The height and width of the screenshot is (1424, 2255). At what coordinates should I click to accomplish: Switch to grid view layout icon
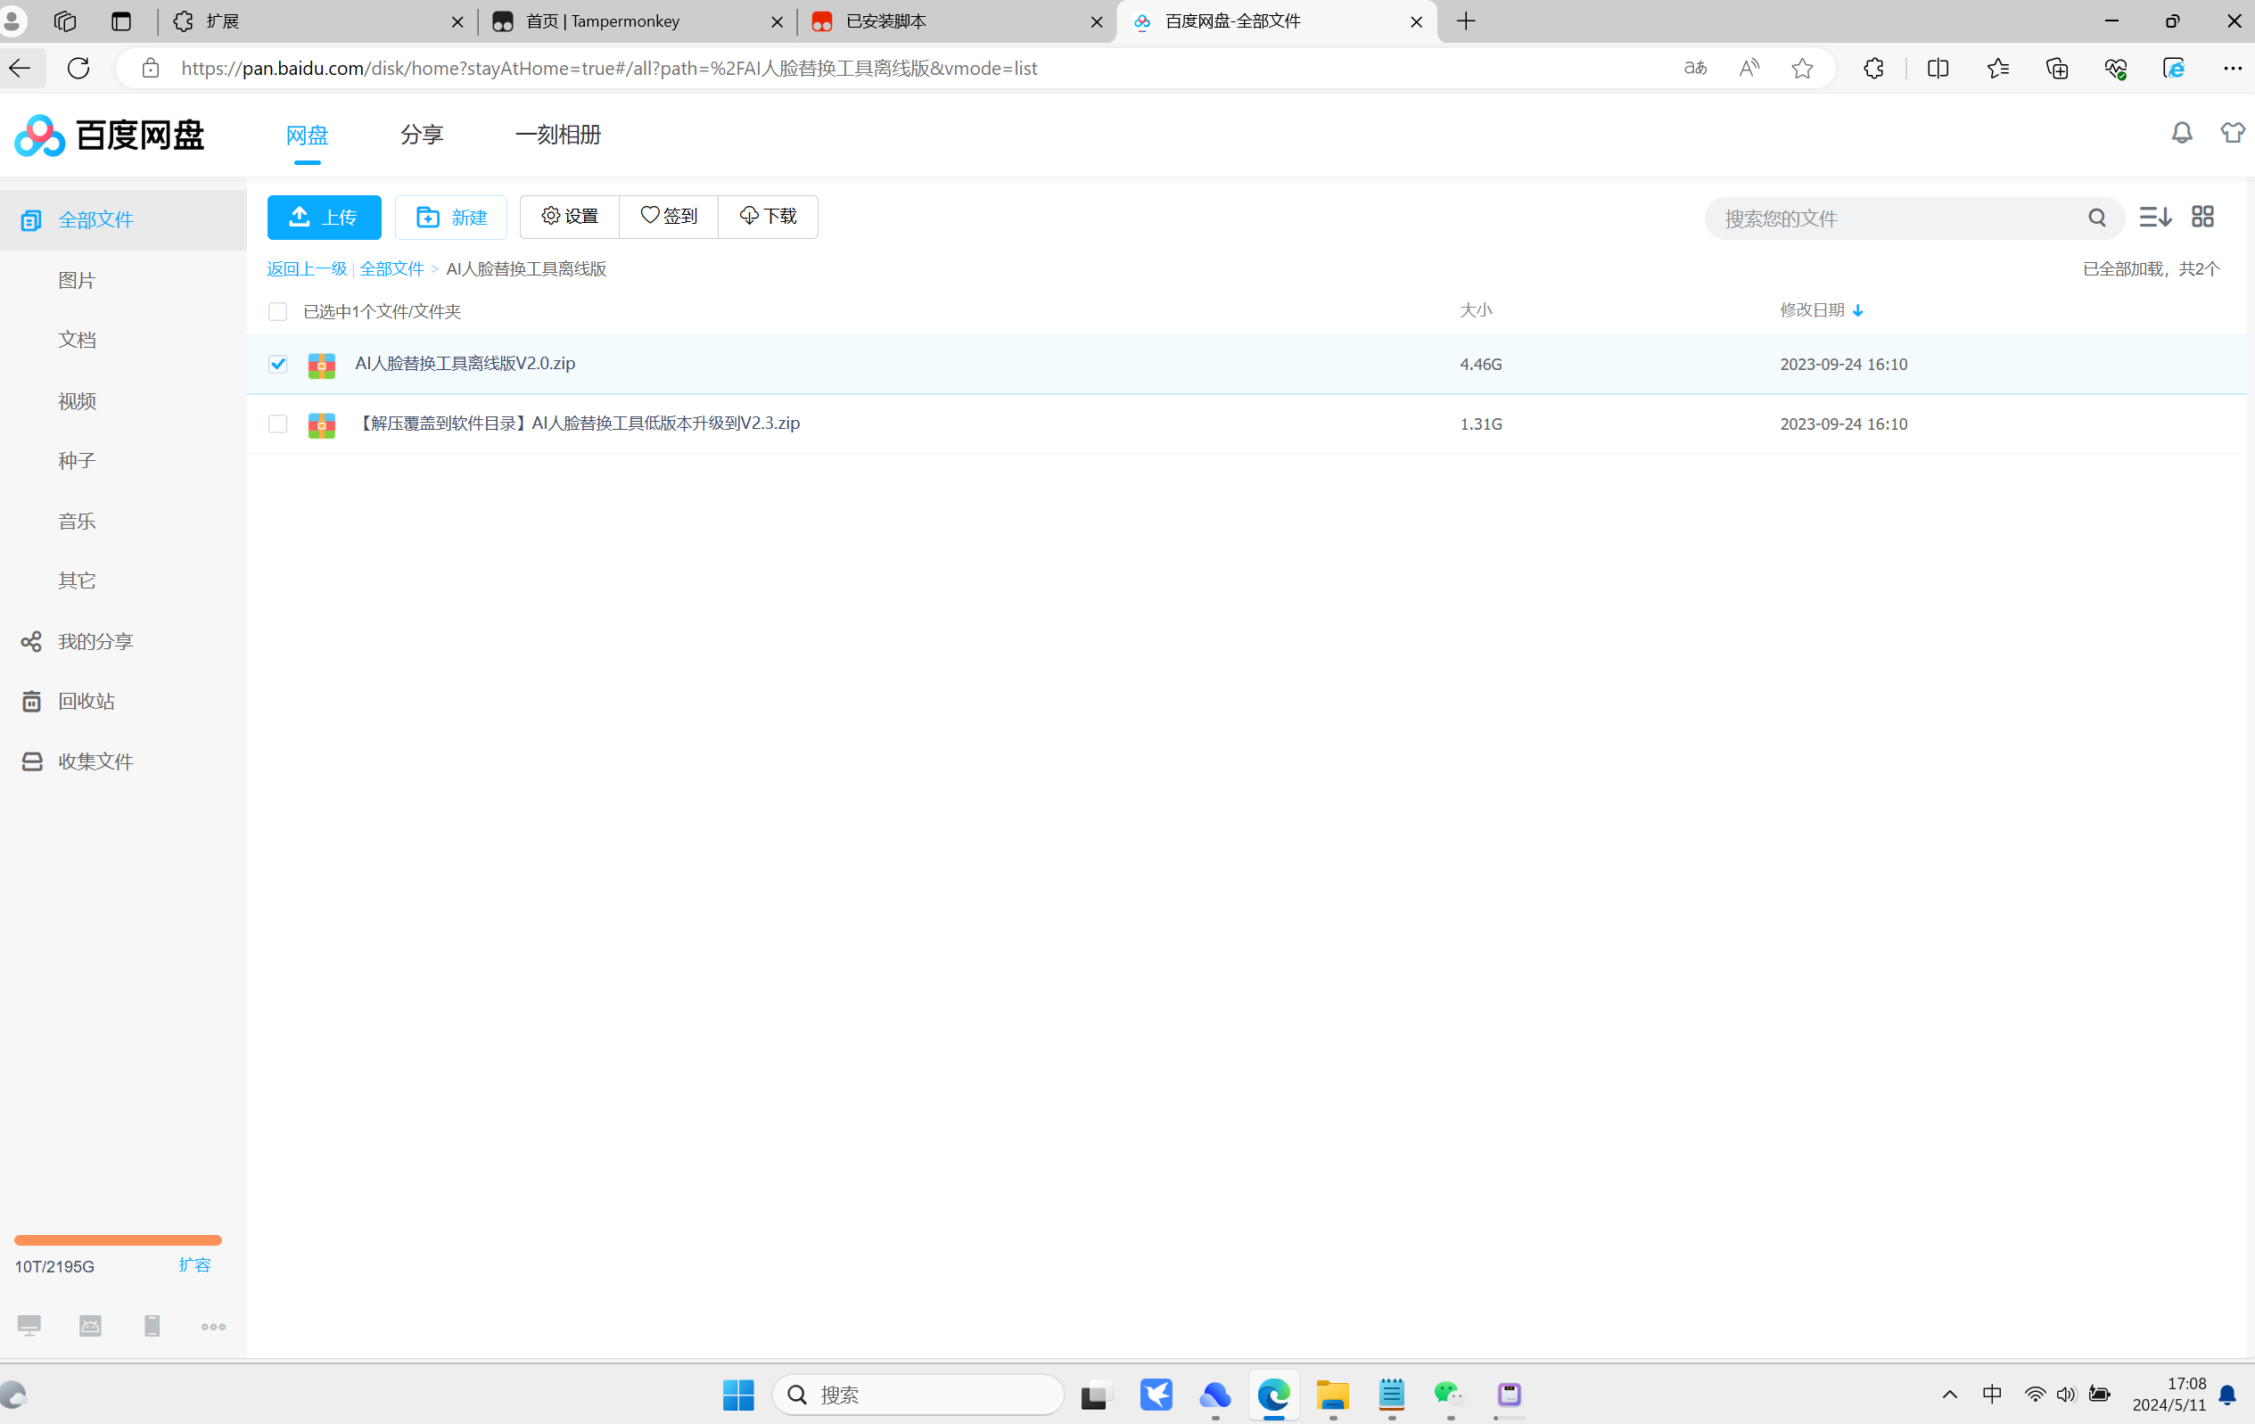2202,218
